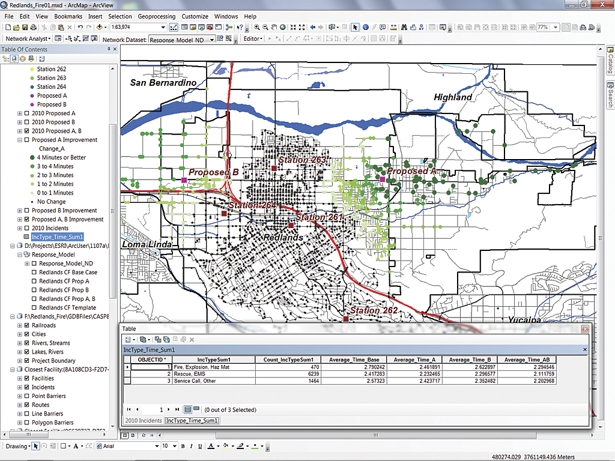Screen dimensions: 615x461
Task: Click the Full Extent globe icon
Action: (x=283, y=27)
